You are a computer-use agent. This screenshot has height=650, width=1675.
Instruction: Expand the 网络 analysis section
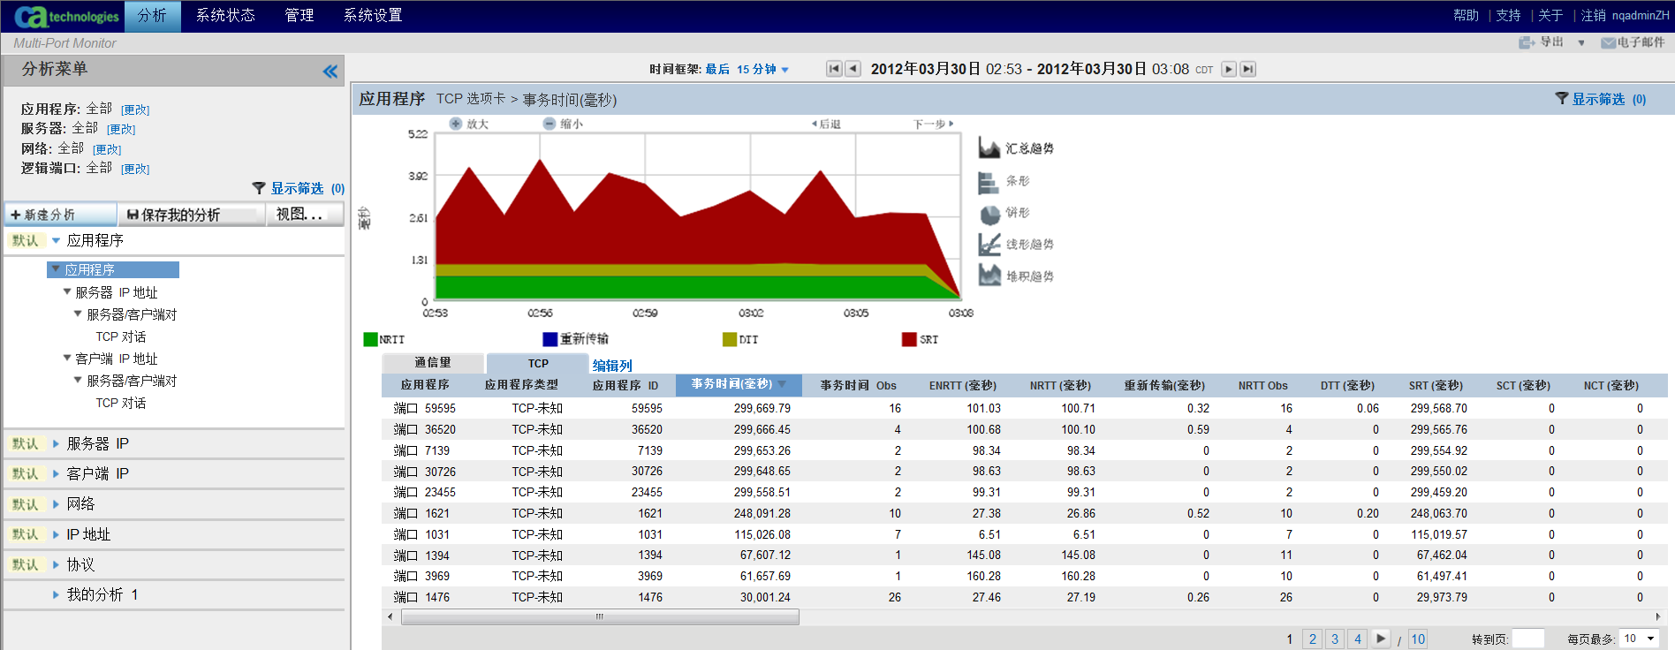56,504
